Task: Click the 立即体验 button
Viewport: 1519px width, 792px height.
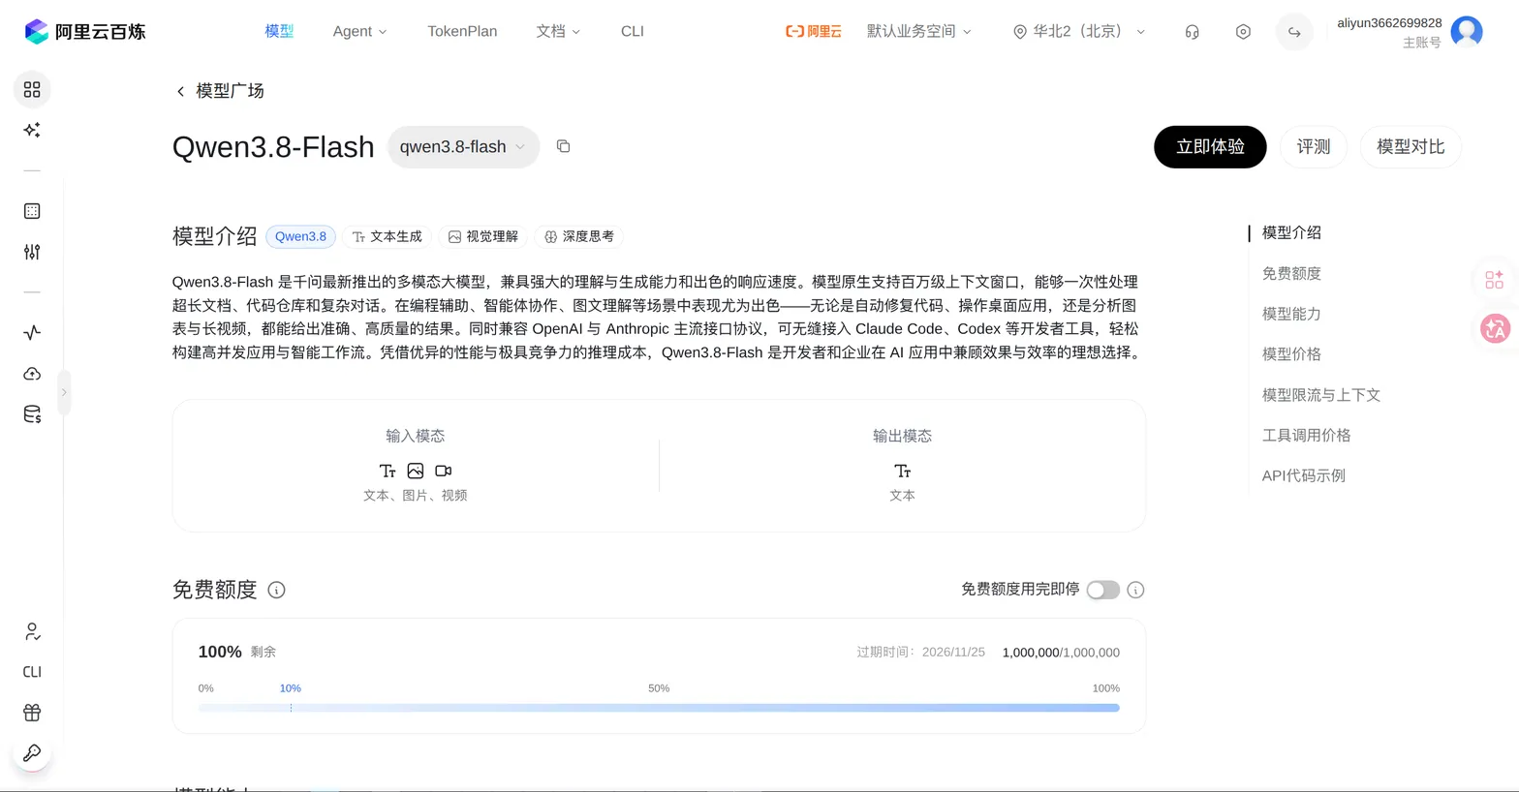Action: tap(1210, 147)
